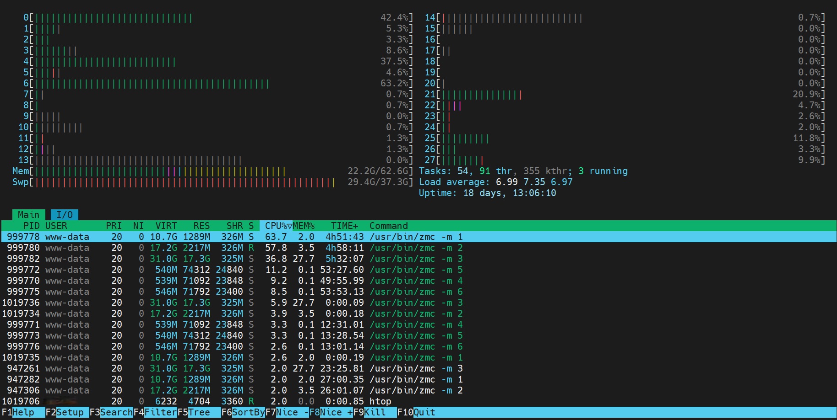The height and width of the screenshot is (420, 837).
Task: Click F7 Nice - button
Action: [287, 412]
